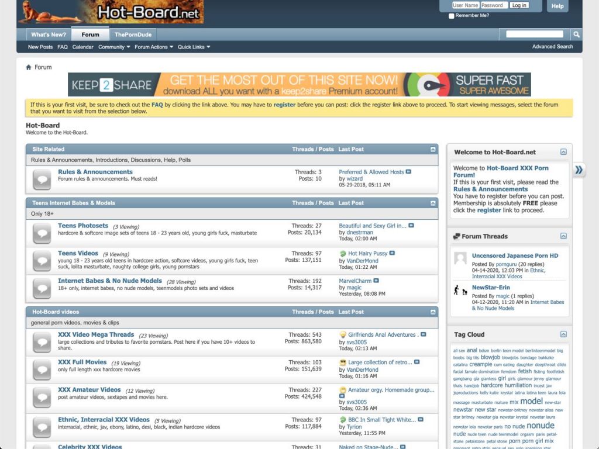
Task: Open the Forum Actions dropdown menu
Action: click(154, 47)
